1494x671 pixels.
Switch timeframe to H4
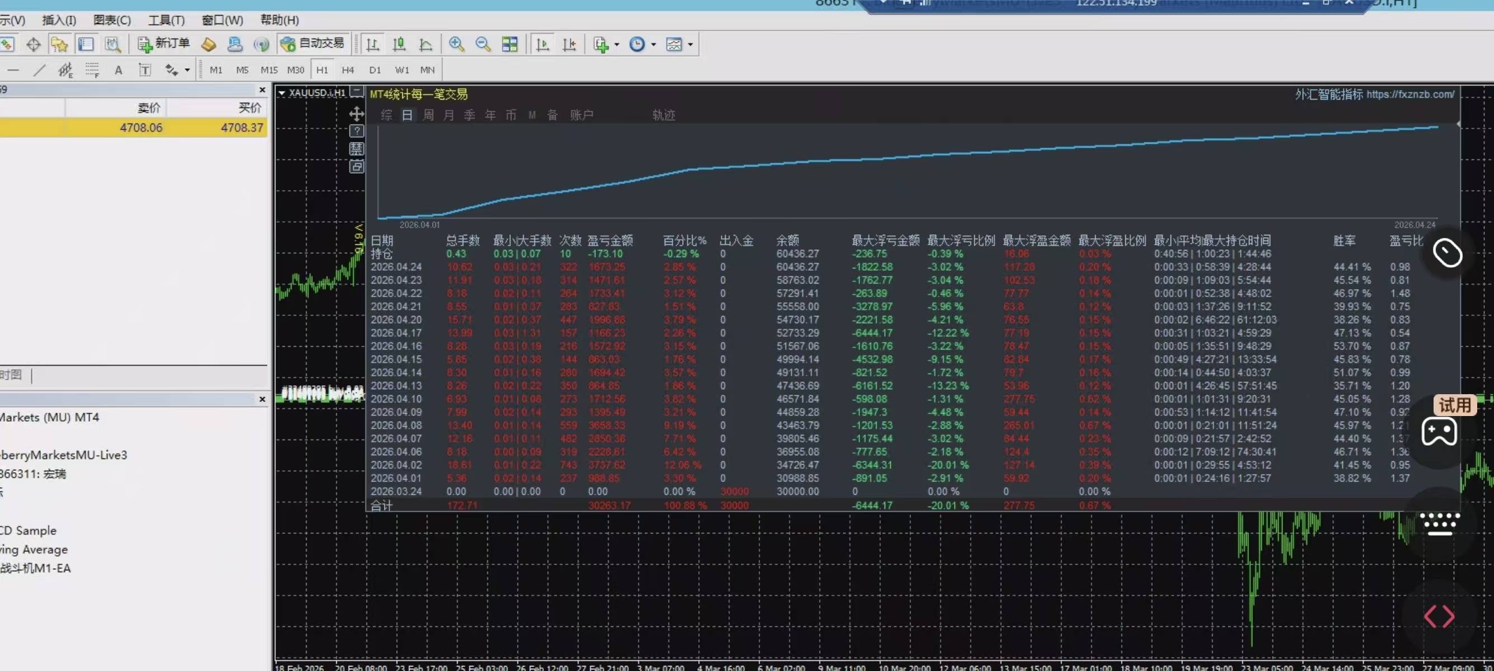(x=348, y=70)
